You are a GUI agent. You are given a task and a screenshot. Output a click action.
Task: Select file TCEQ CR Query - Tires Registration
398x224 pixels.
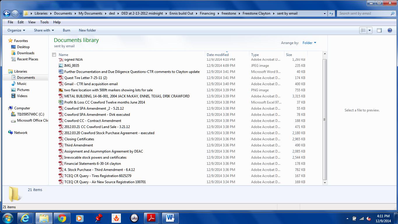pos(98,176)
